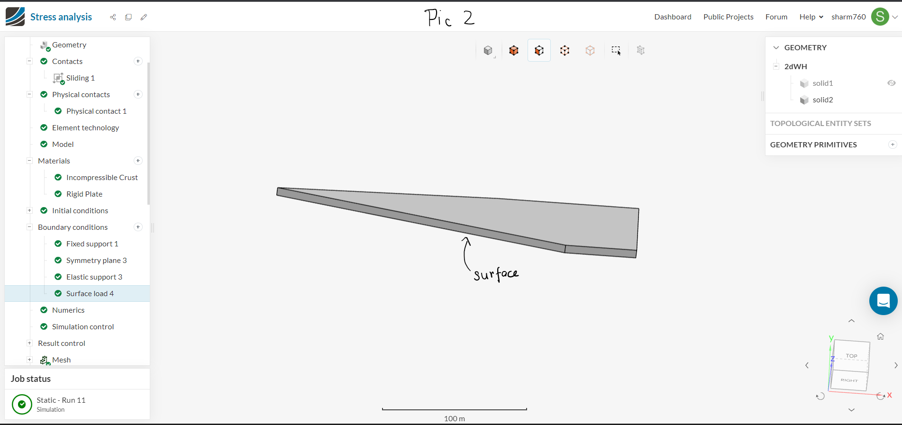Image resolution: width=902 pixels, height=425 pixels.
Task: Collapse the 2dWH geometry node
Action: point(776,66)
